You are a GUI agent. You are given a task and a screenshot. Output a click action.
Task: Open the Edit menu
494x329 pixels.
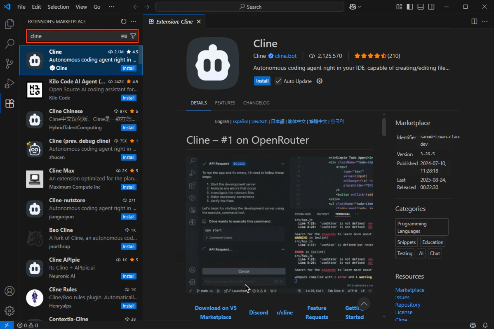[37, 7]
